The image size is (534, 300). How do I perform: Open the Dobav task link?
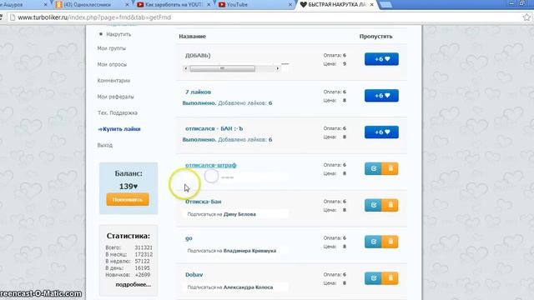pos(194,274)
